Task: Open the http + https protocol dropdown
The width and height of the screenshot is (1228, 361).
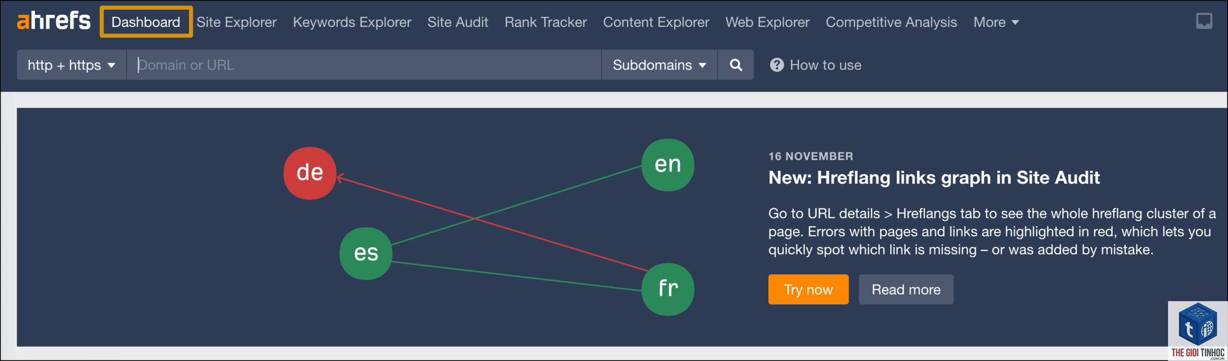Action: click(71, 65)
